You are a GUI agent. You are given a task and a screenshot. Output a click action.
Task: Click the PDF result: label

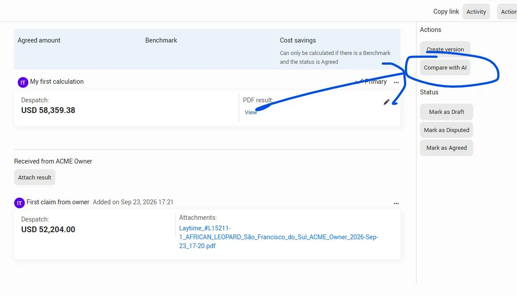pos(258,100)
